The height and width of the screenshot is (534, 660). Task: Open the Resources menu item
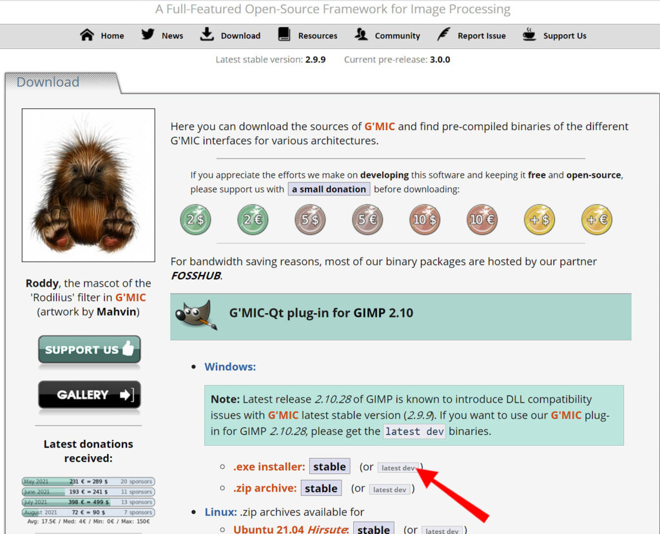tap(318, 36)
